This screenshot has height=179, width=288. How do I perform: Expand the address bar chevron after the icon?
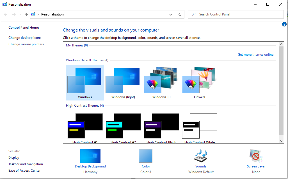38,14
